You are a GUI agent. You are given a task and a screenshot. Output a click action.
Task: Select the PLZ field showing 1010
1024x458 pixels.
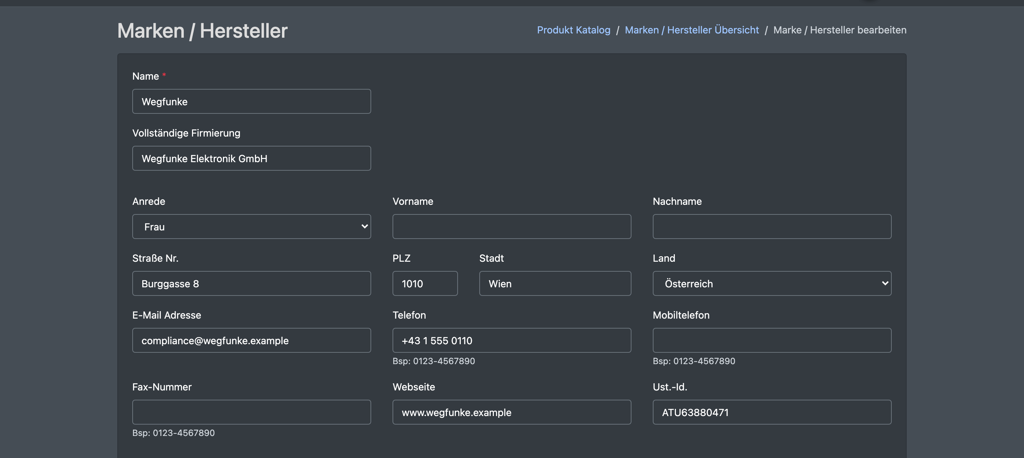[425, 283]
